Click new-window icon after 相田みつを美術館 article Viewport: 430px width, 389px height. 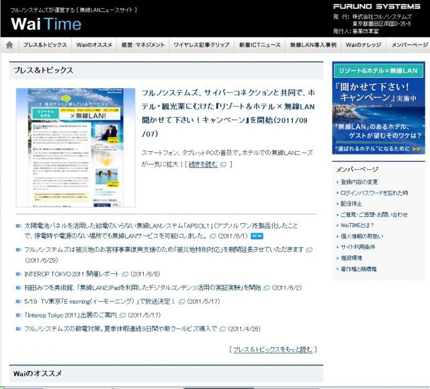coord(267,288)
